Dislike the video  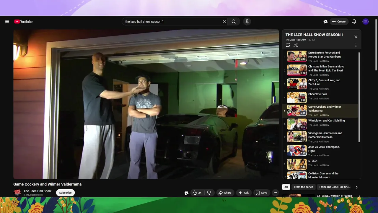coord(209,193)
